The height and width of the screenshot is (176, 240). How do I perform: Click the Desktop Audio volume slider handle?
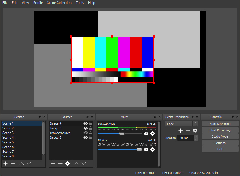[x=122, y=134]
